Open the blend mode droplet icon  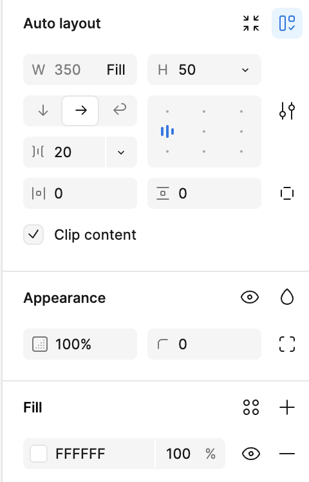[x=287, y=297]
